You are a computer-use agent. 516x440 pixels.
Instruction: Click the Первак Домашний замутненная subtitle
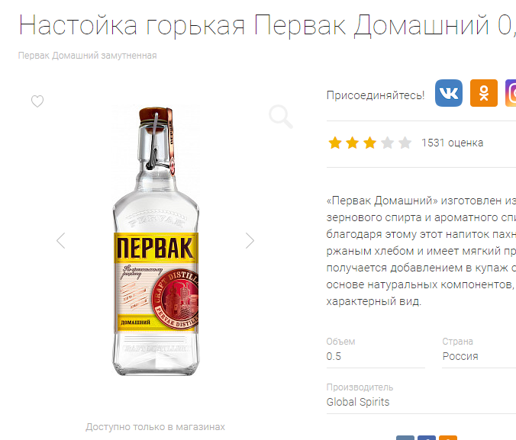click(x=87, y=56)
